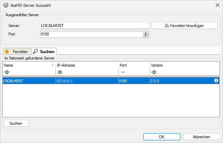Select the 3.5.0 version cell

tap(181, 81)
